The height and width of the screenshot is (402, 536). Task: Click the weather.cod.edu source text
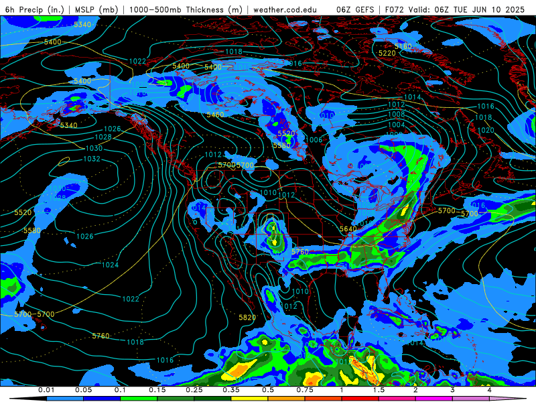(285, 9)
